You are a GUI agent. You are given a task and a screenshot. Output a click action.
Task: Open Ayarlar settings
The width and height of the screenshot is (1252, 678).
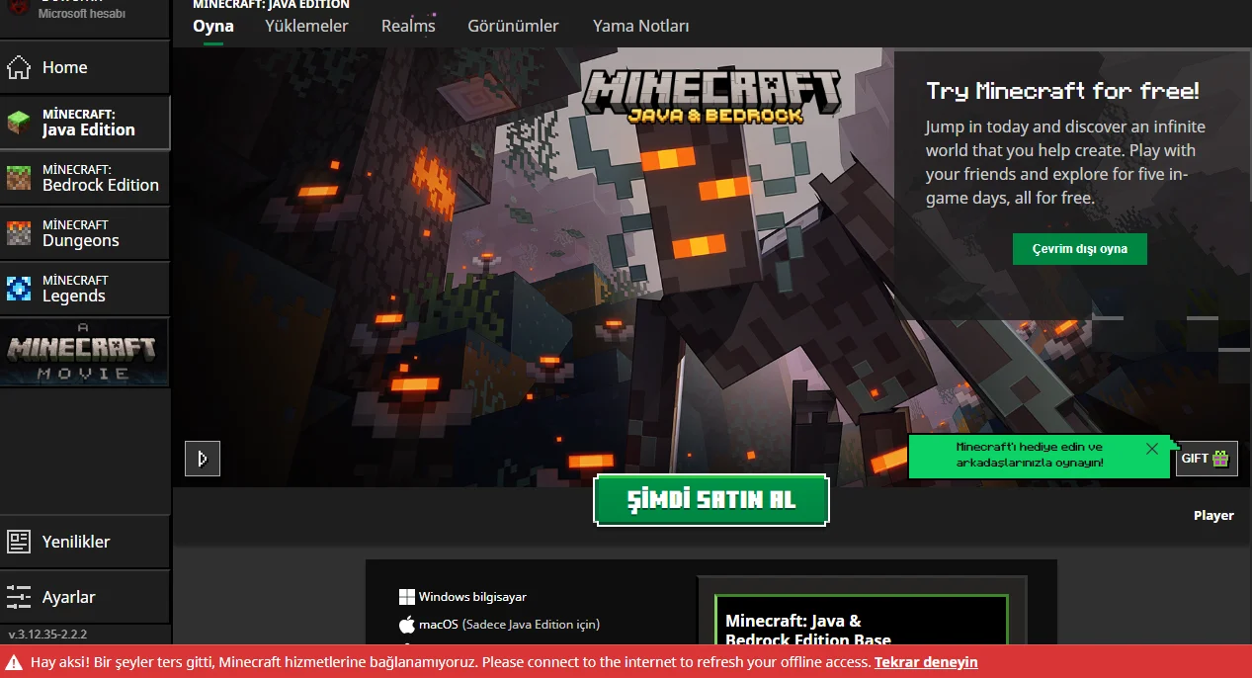point(85,597)
